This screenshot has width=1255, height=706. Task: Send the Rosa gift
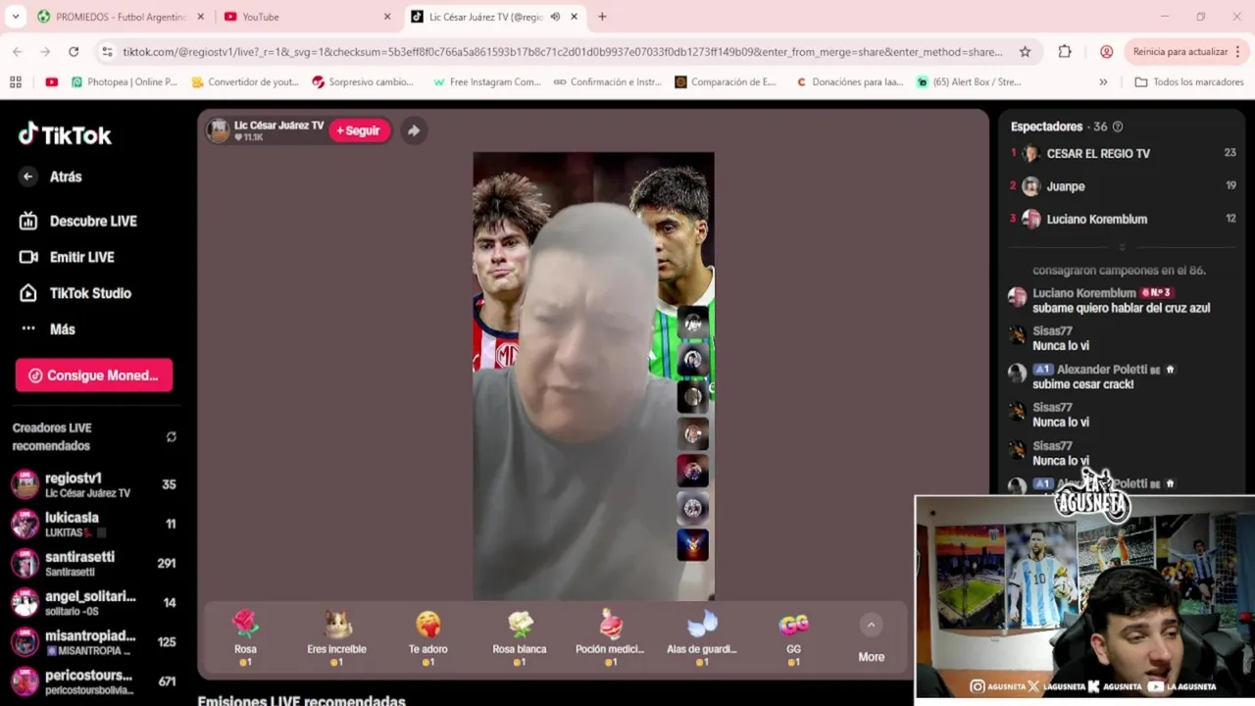point(245,637)
